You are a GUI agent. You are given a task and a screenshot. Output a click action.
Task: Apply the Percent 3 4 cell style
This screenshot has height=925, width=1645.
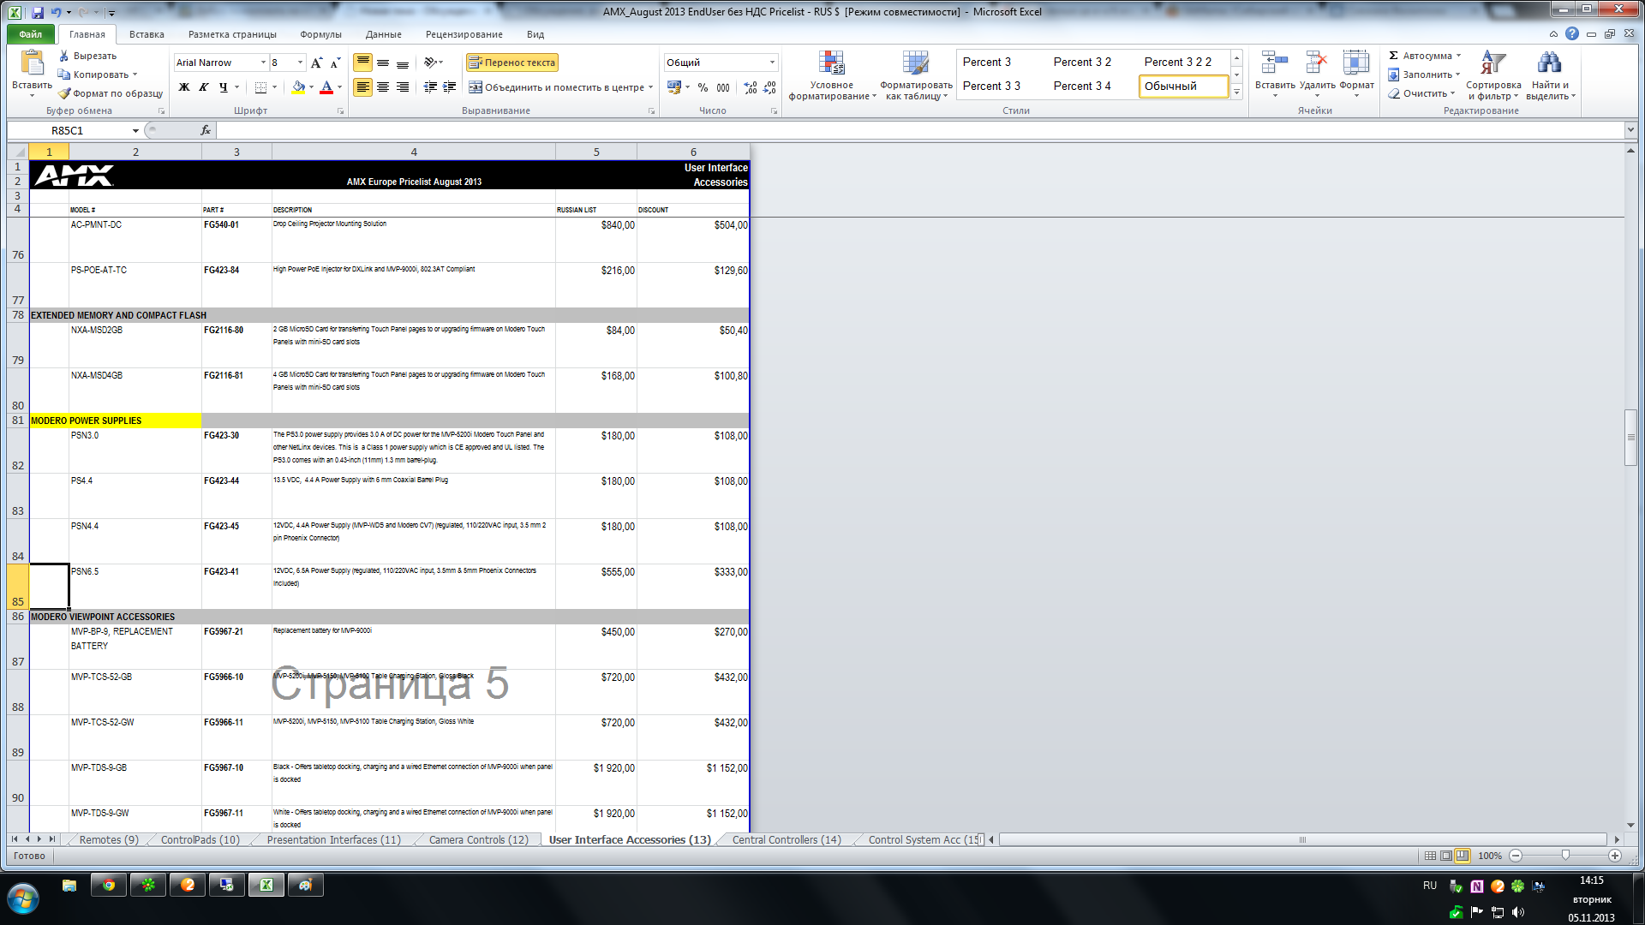(1082, 86)
